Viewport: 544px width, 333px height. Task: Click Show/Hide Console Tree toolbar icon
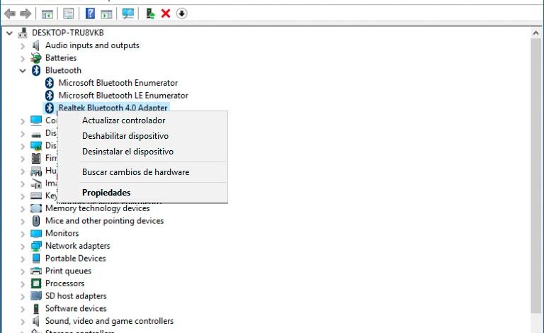click(47, 14)
